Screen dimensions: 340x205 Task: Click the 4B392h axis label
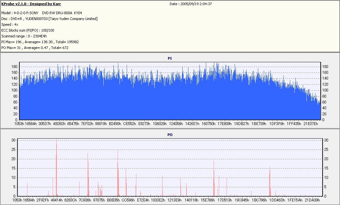(x=59, y=124)
